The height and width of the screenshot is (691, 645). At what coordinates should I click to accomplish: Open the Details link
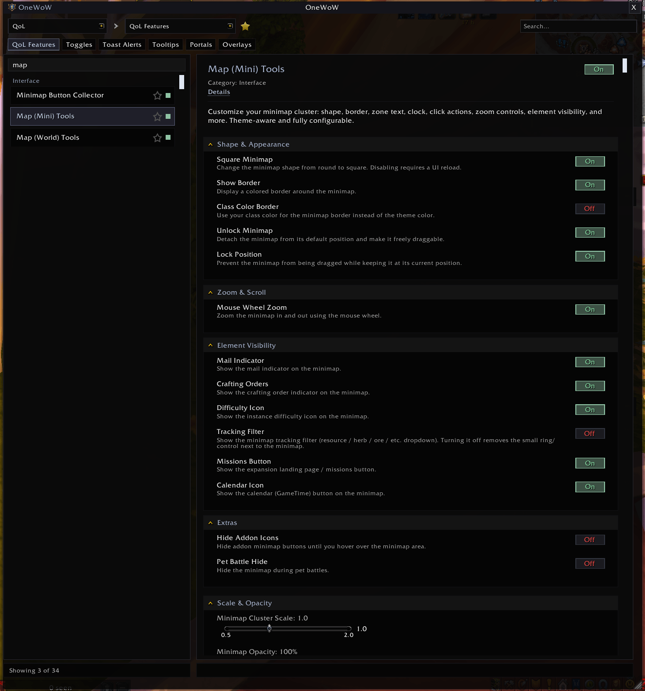(219, 92)
